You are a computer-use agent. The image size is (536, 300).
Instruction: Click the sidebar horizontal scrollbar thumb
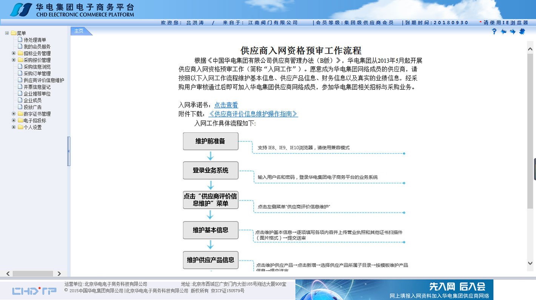coord(33,274)
